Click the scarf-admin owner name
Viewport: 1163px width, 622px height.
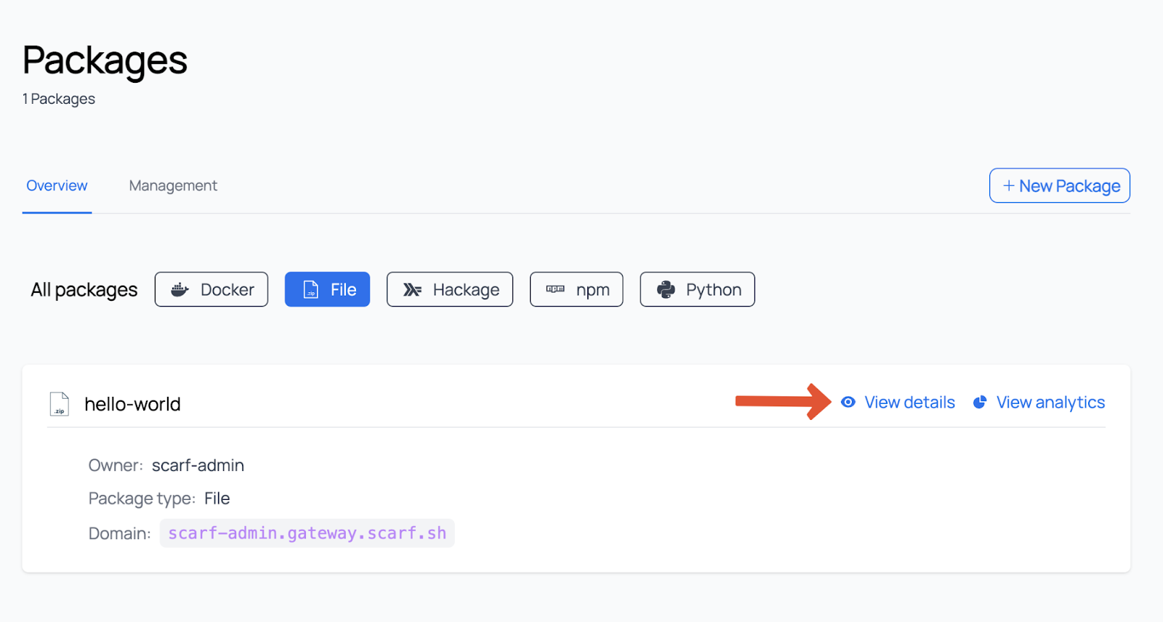tap(198, 466)
